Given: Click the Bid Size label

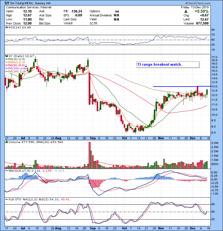Looking at the screenshot, I should click(x=45, y=23).
